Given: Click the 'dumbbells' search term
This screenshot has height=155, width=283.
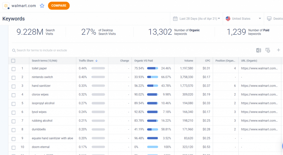Looking at the screenshot, I should (39, 129).
